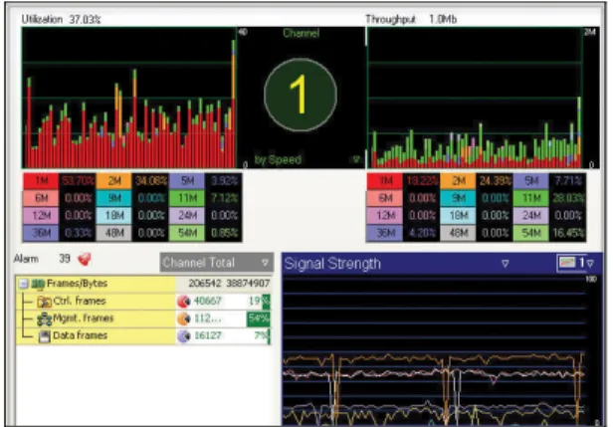Click the utilization 1M red swatch
Viewport: 613px width, 427px height.
41,181
